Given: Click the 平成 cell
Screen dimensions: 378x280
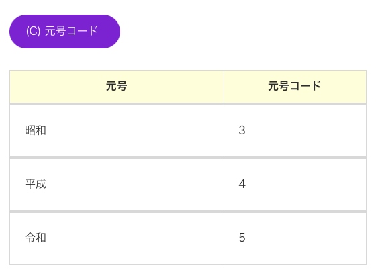Looking at the screenshot, I should (117, 185).
